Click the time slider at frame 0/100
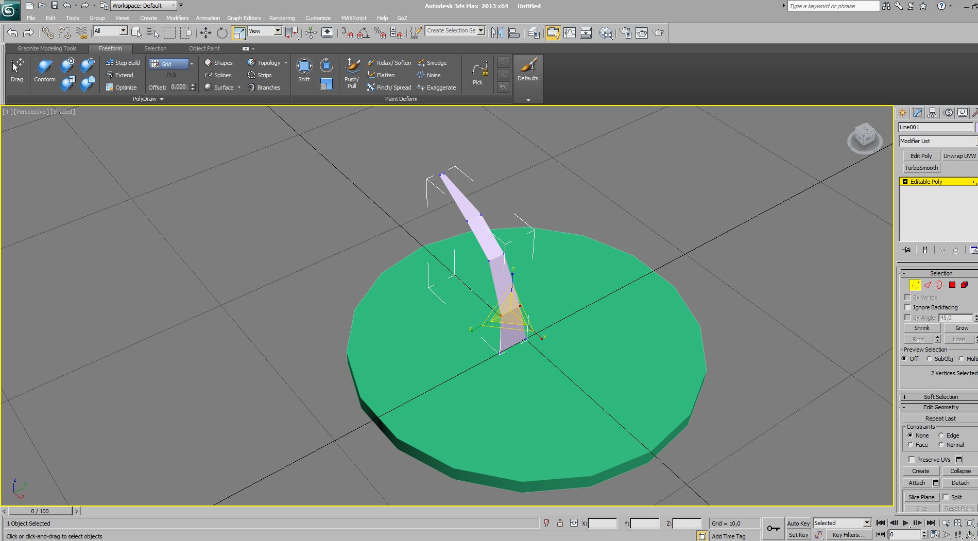 pyautogui.click(x=40, y=511)
